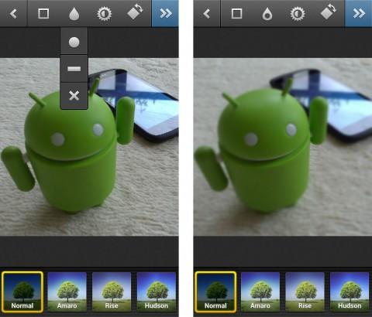Tap the blue next arrows in the left screen
Screen dimensions: 372x317
165,13
